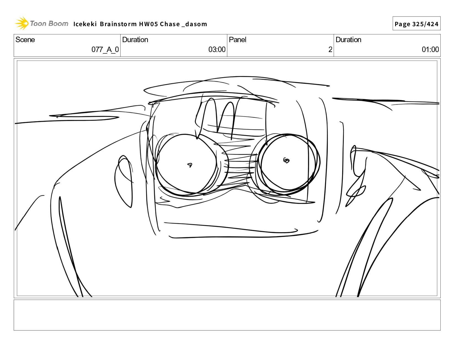Click the 'Page 325/424' page number box
The width and height of the screenshot is (455, 351).
click(x=416, y=24)
